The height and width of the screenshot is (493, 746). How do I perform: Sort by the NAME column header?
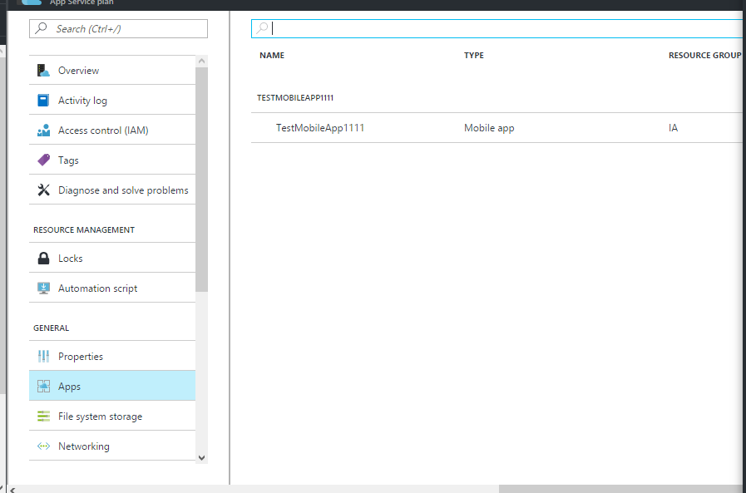[x=272, y=55]
